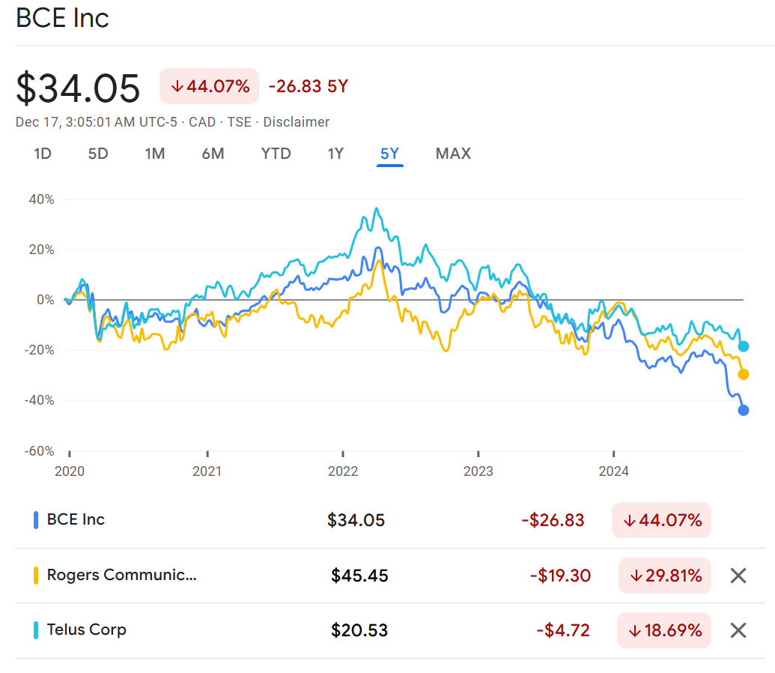
Task: Click the Rogers yellow chart endpoint dot
Action: 744,375
